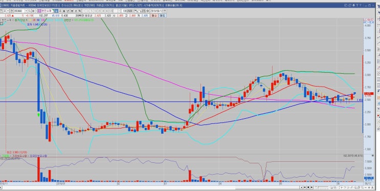Viewport: 380px width, 191px height.
Task: Click the last icon in bottom chart toolbar
Action: (x=372, y=187)
